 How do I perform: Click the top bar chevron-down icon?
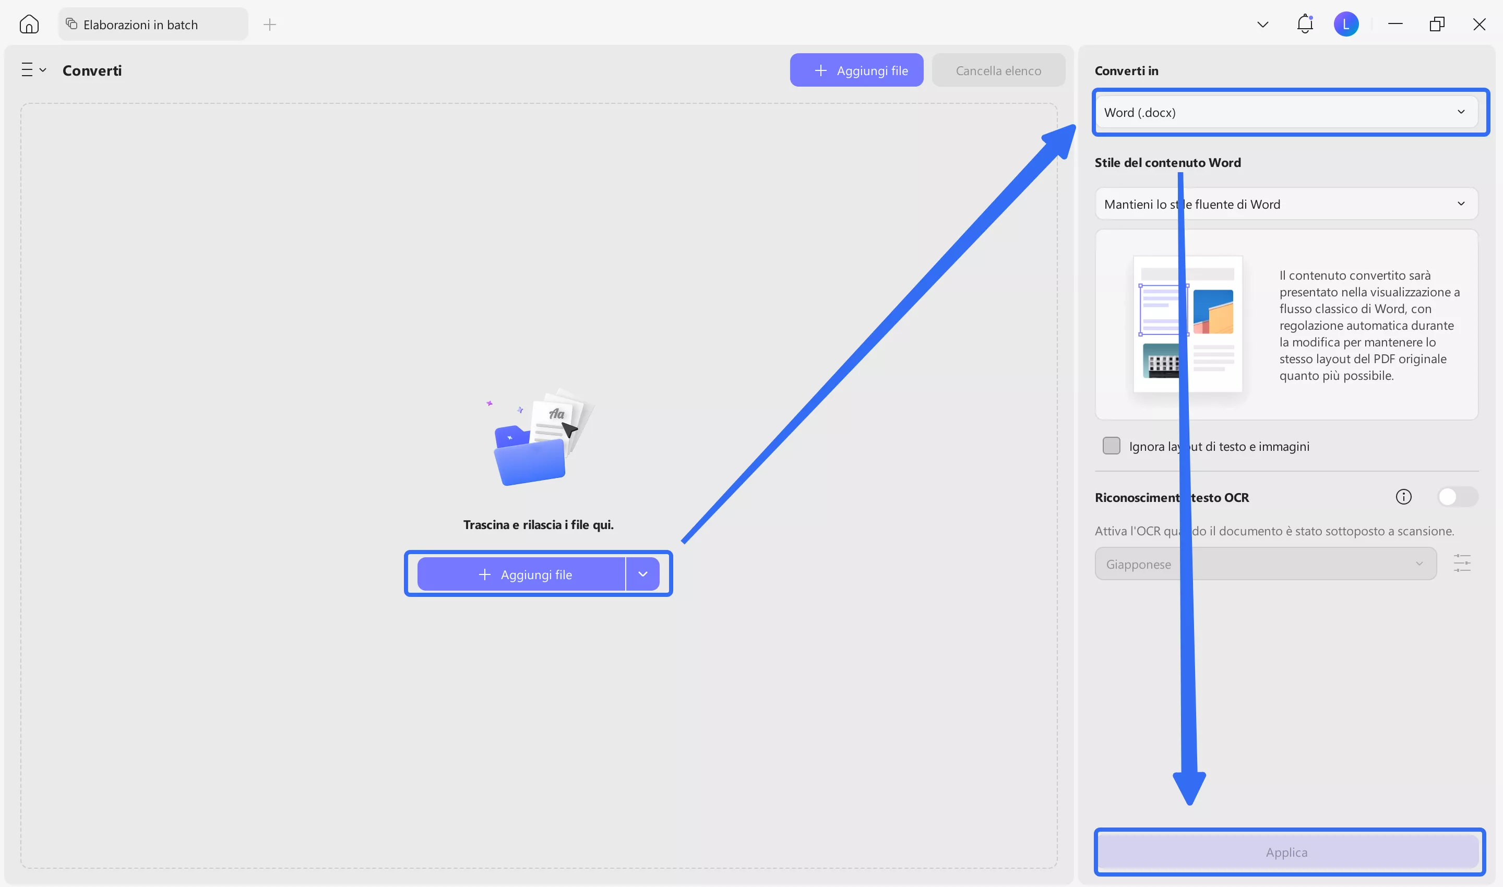[x=1262, y=25]
